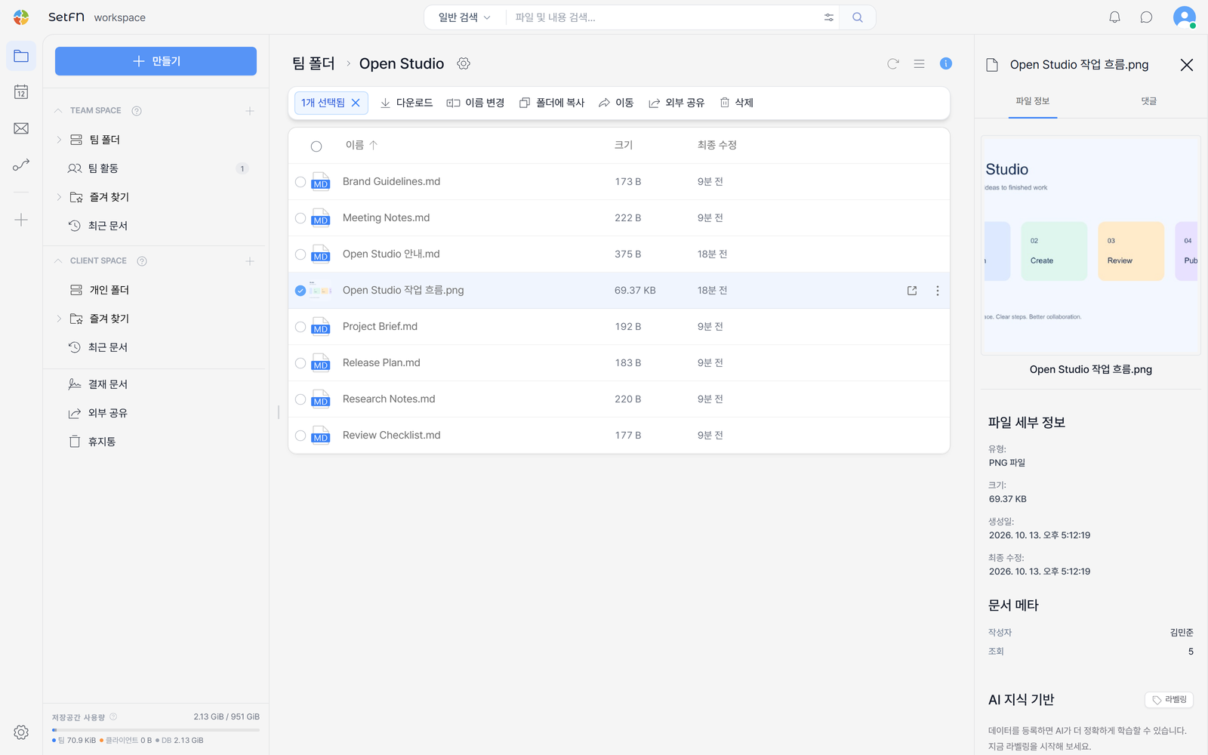Viewport: 1208px width, 755px height.
Task: Open Open Studio folder settings gear
Action: 464,63
